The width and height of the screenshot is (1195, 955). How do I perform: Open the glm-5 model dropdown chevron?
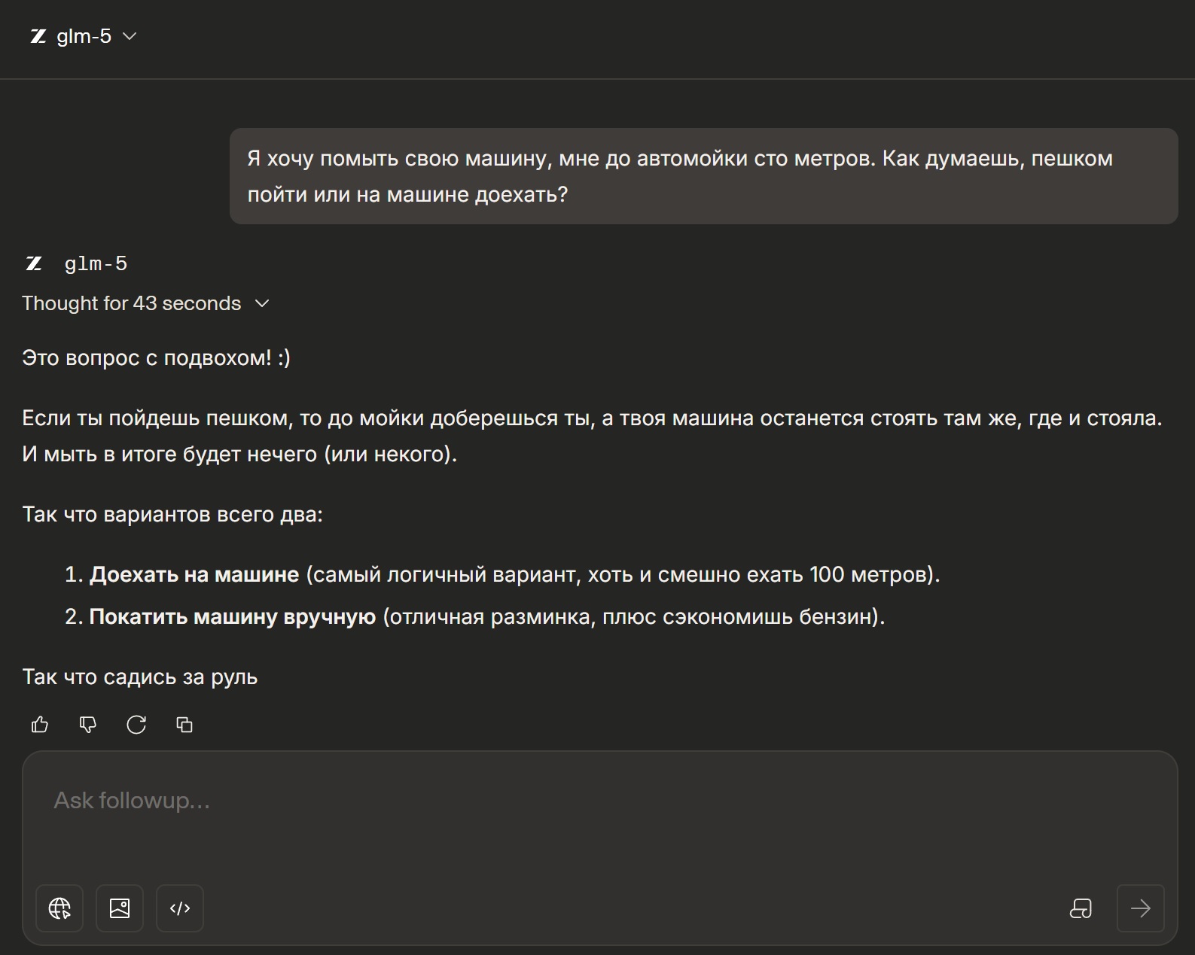[x=130, y=36]
